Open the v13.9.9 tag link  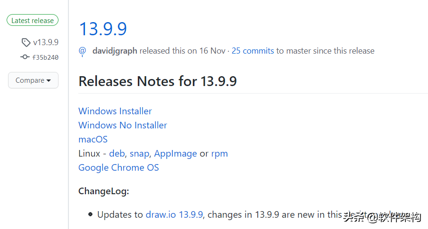click(x=46, y=42)
